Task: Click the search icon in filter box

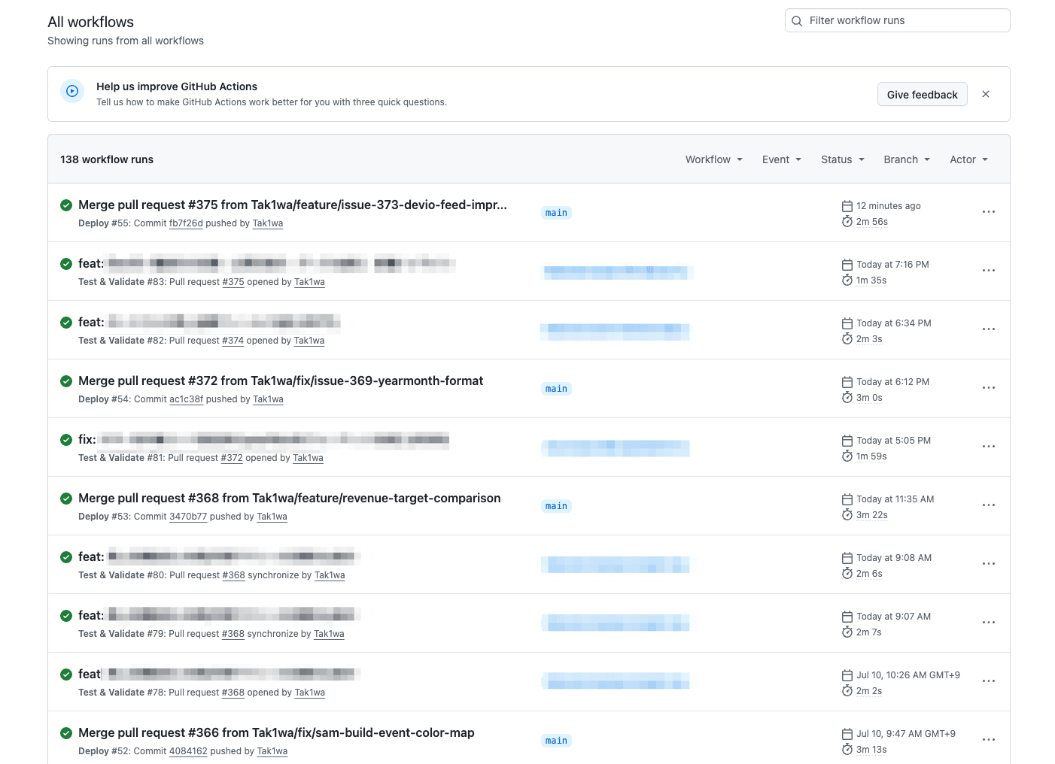Action: pyautogui.click(x=797, y=21)
